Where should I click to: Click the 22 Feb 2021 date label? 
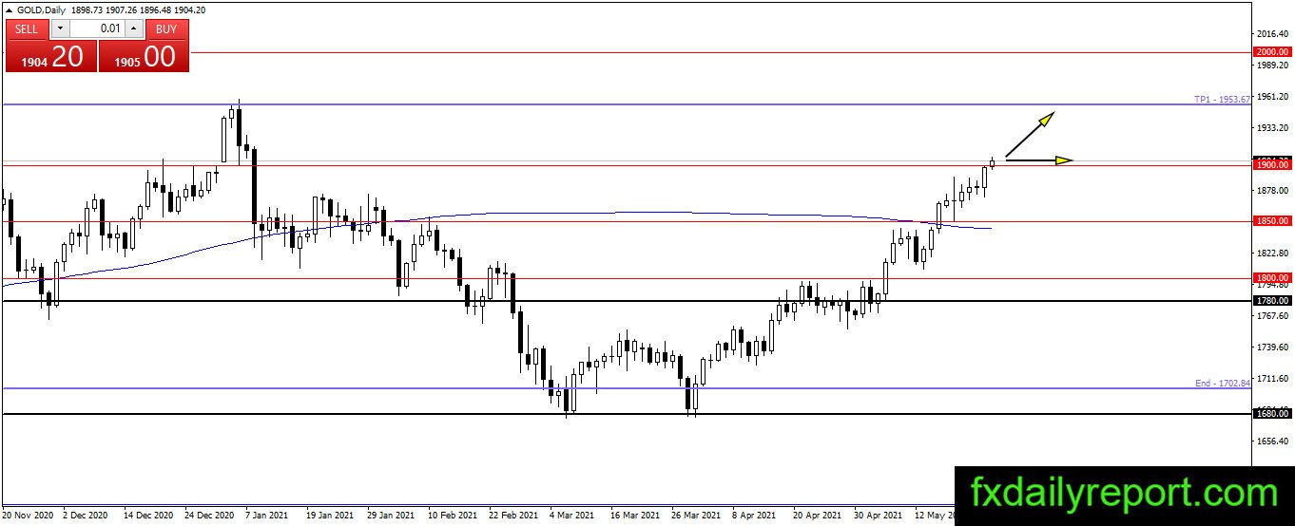coord(512,516)
